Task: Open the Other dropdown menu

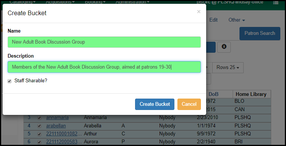Action: tap(236, 20)
